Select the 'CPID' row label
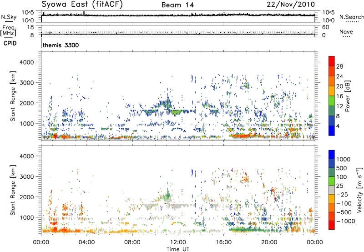Viewport: 364px width, 252px height. click(x=10, y=43)
